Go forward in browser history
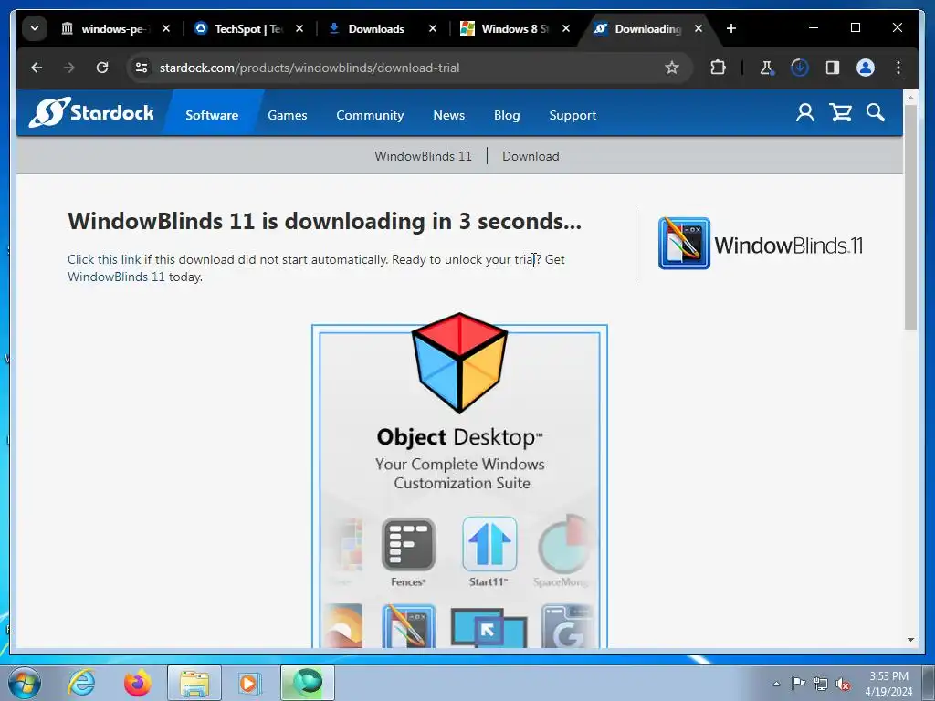This screenshot has height=701, width=935. pyautogui.click(x=69, y=68)
